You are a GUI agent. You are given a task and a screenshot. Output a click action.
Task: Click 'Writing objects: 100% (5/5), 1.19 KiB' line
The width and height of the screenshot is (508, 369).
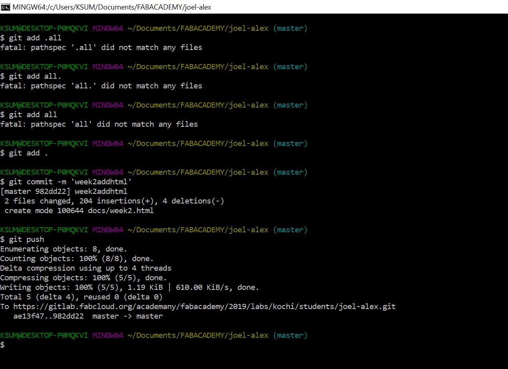pos(130,287)
